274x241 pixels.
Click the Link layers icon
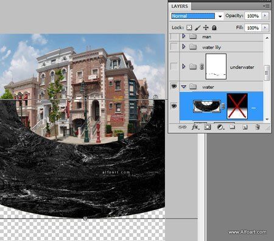pos(182,127)
